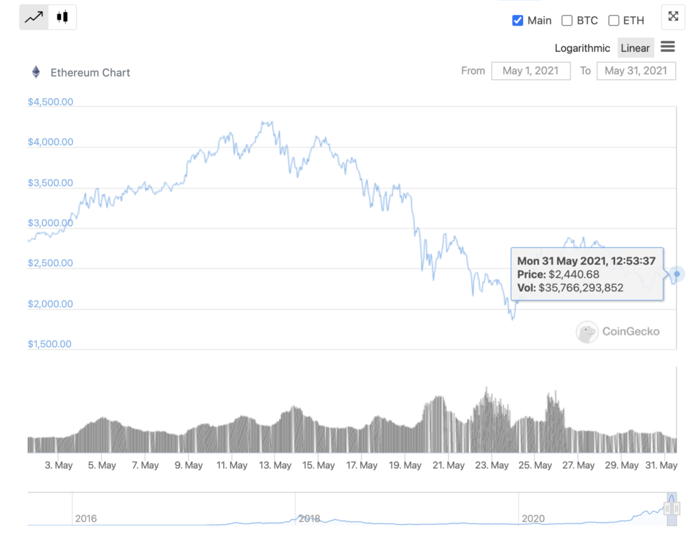Click the navigator range slider handle
The width and height of the screenshot is (692, 537).
672,509
